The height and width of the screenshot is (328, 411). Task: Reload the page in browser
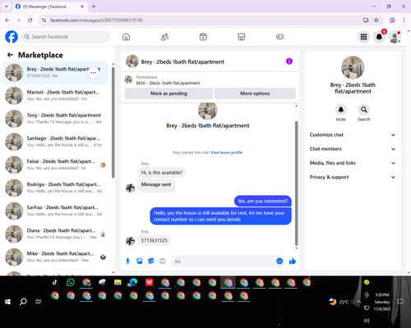(x=30, y=20)
